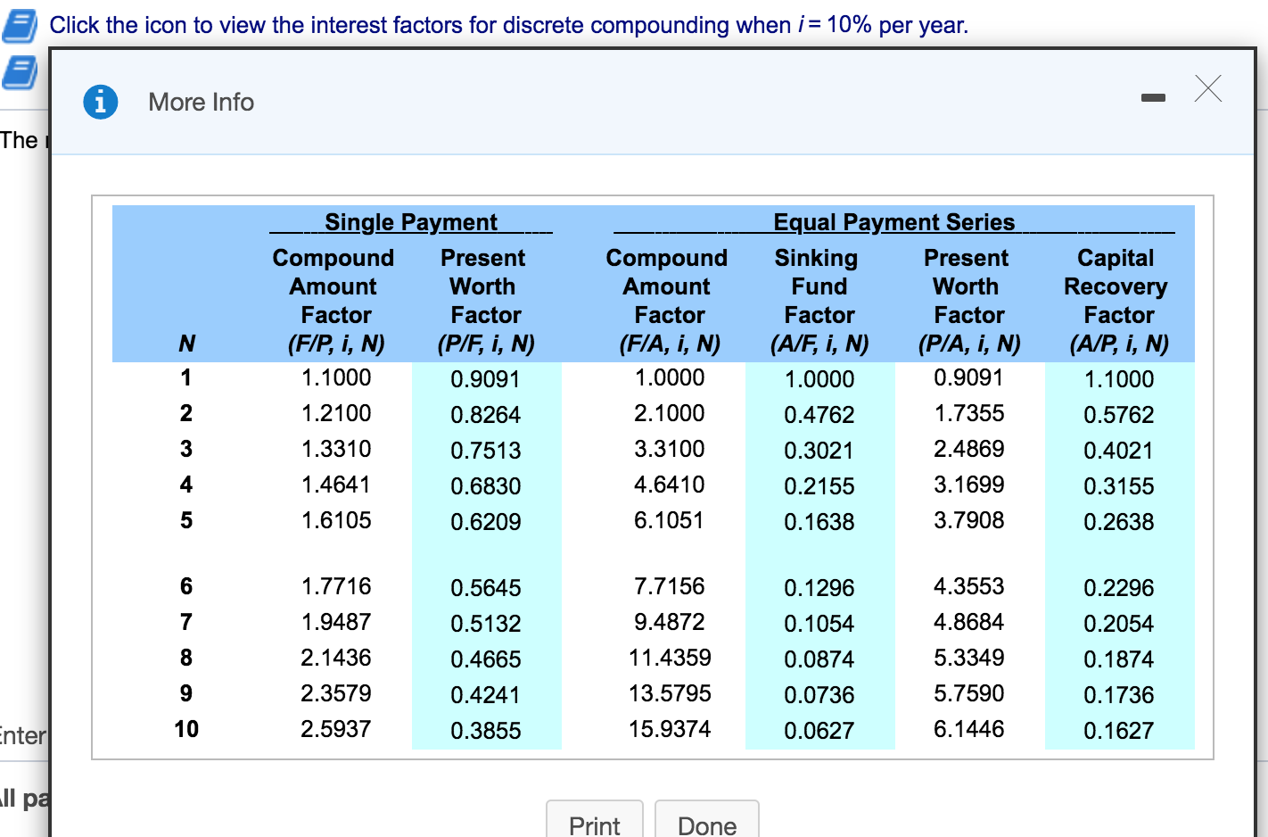Select the value 0.3021
The width and height of the screenshot is (1268, 837).
[x=819, y=451]
